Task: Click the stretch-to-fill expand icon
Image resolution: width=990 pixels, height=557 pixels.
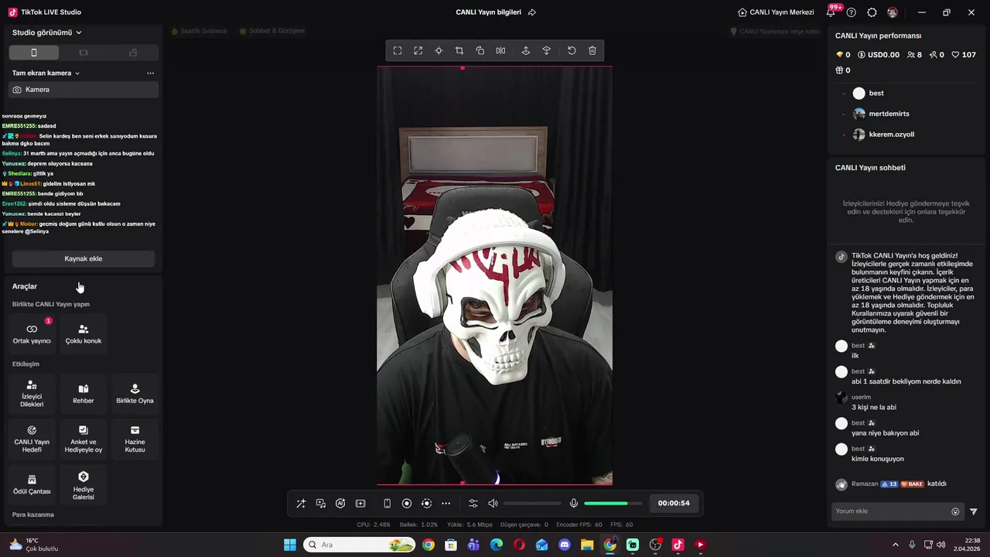Action: (418, 50)
